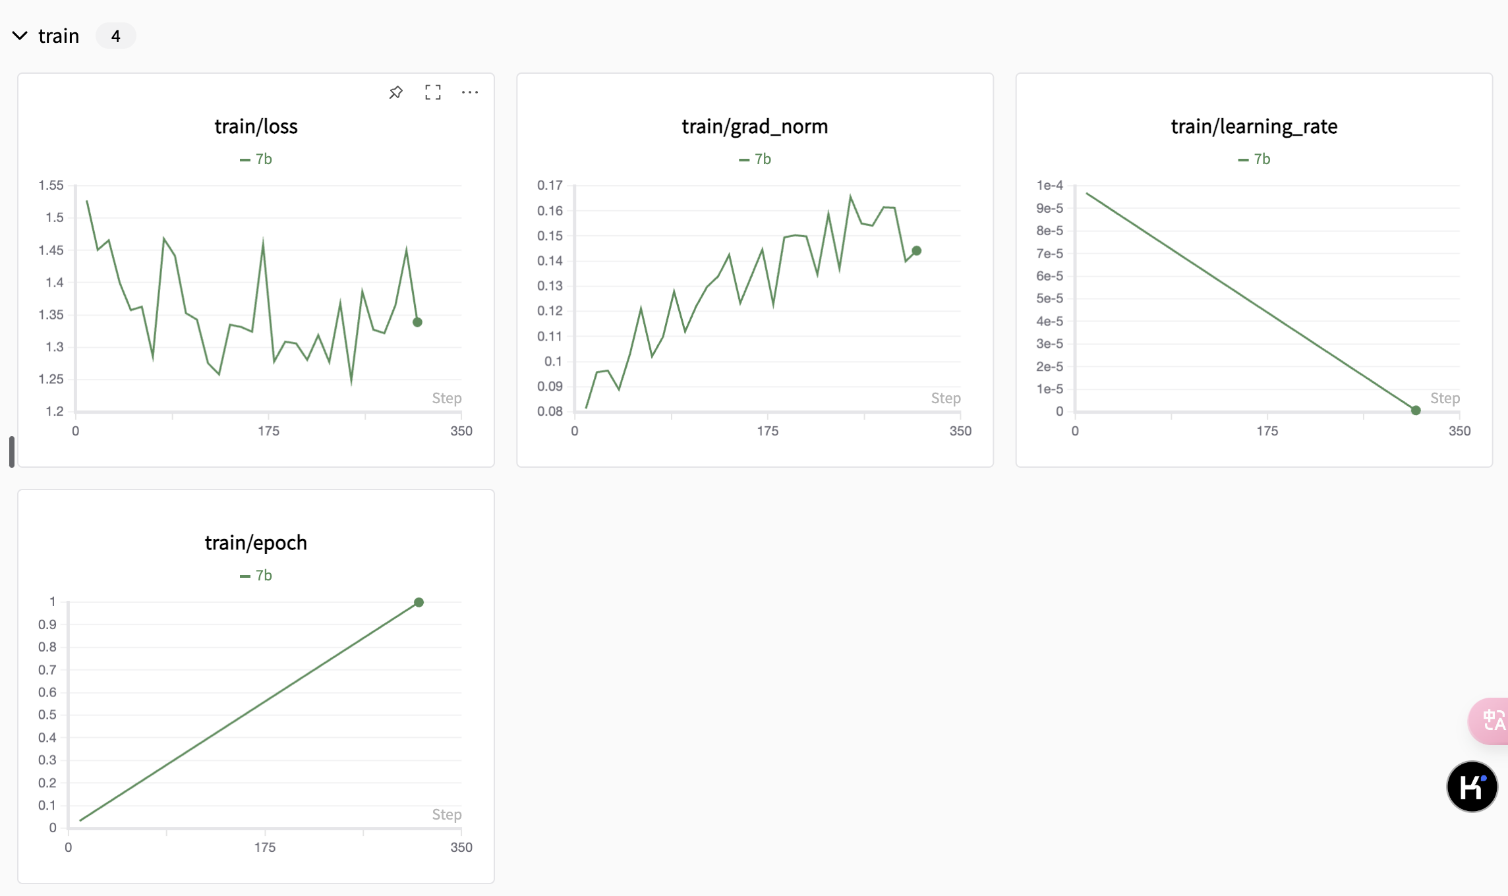Click final point on train/epoch line
The image size is (1508, 896).
point(419,602)
